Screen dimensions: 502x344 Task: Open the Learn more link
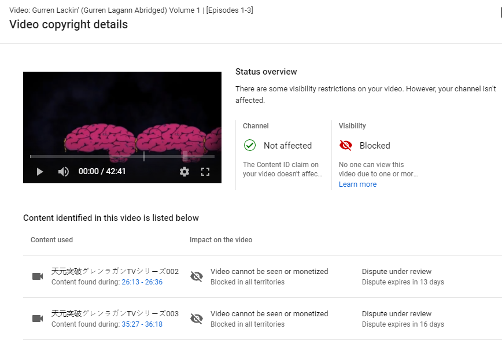(357, 184)
